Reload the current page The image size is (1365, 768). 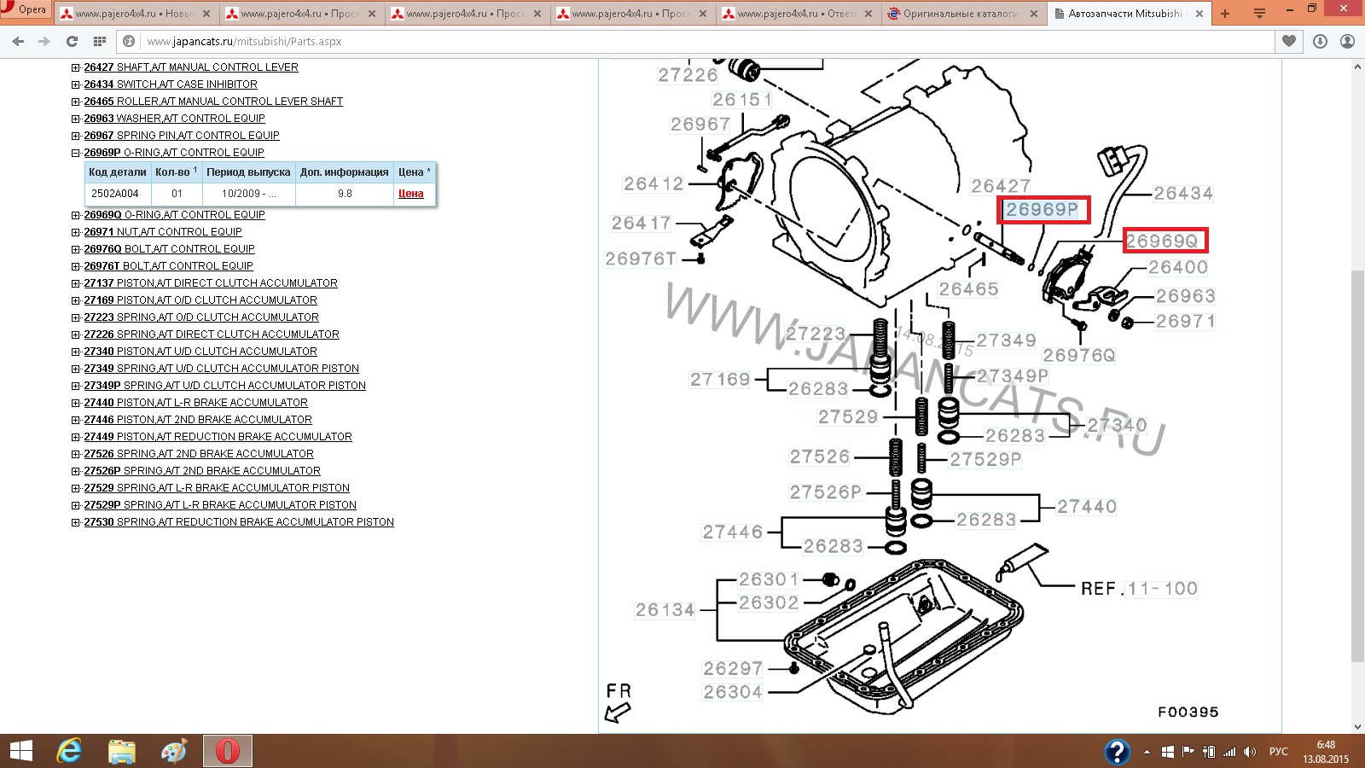tap(72, 41)
